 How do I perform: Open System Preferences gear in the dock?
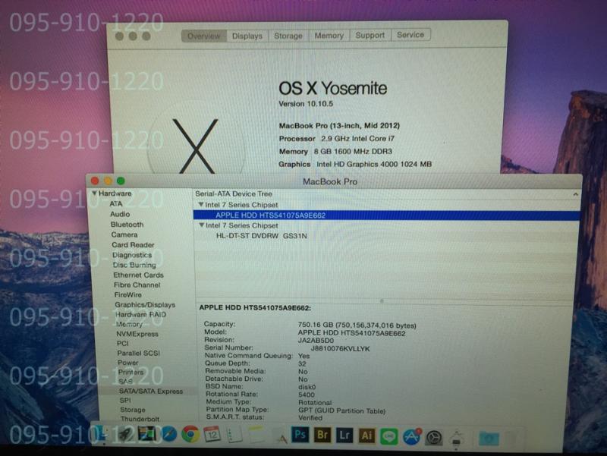pyautogui.click(x=434, y=436)
